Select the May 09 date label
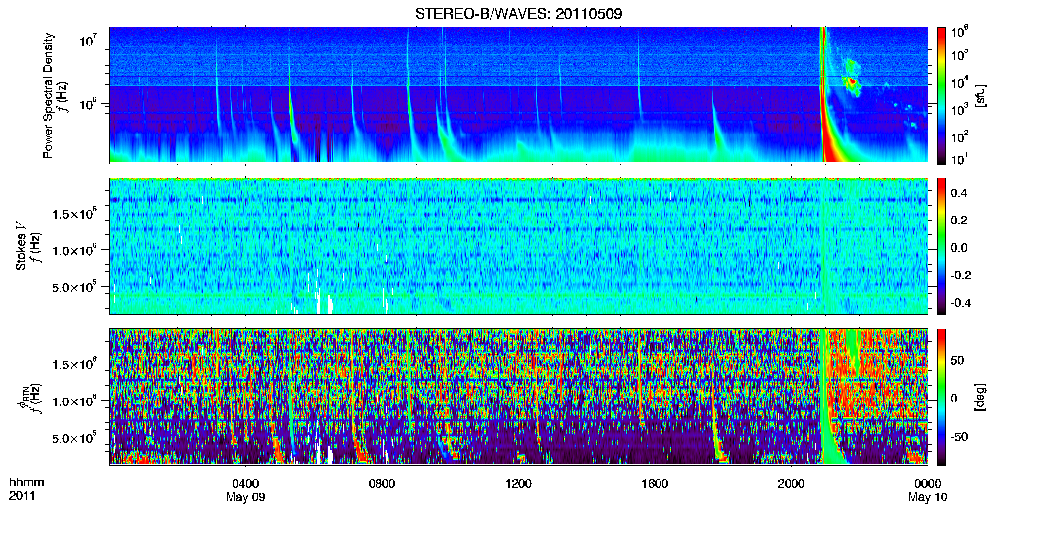The height and width of the screenshot is (534, 1037). 245,497
